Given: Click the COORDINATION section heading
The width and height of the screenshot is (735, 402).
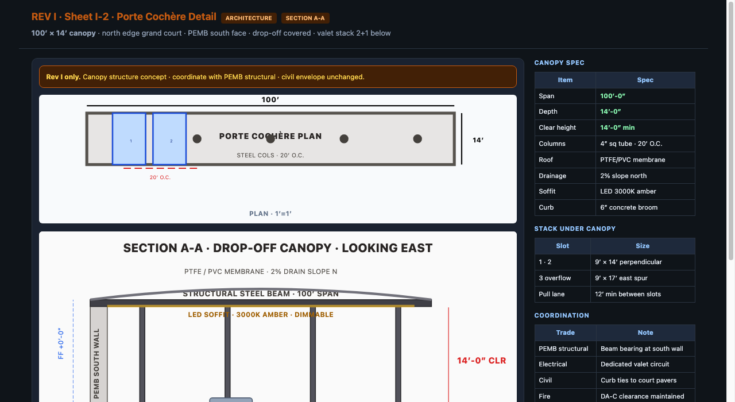Looking at the screenshot, I should point(562,315).
